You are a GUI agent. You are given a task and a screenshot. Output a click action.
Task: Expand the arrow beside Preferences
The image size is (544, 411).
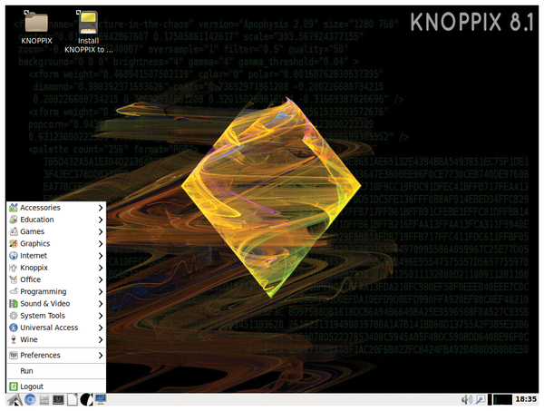coord(101,356)
